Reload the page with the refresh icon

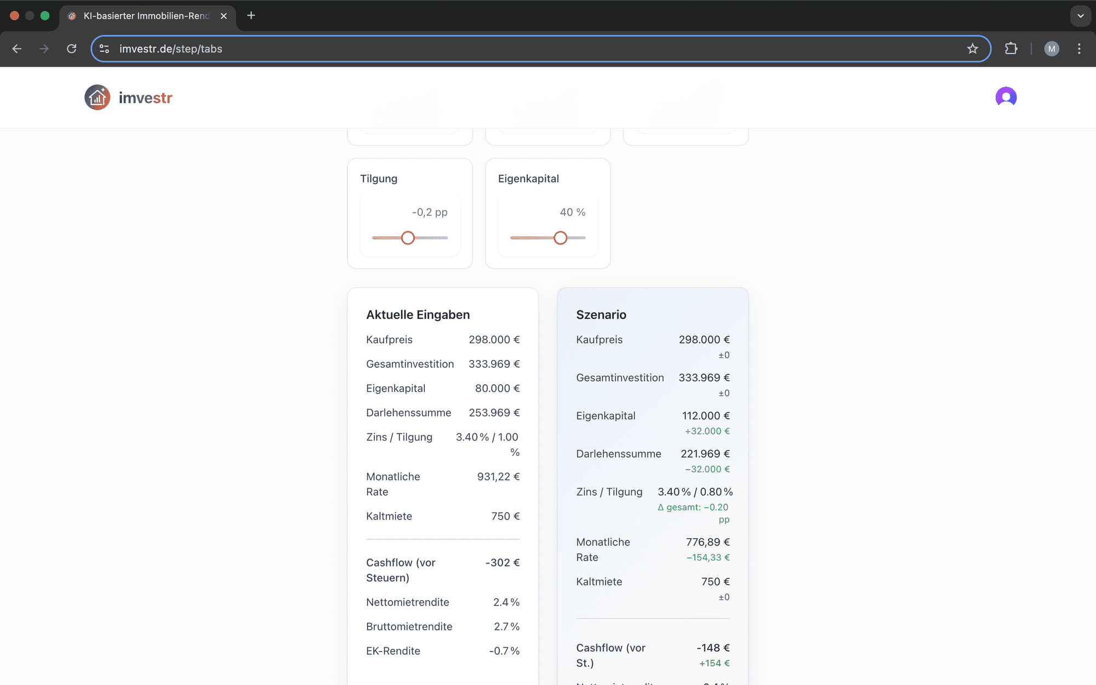click(x=71, y=49)
